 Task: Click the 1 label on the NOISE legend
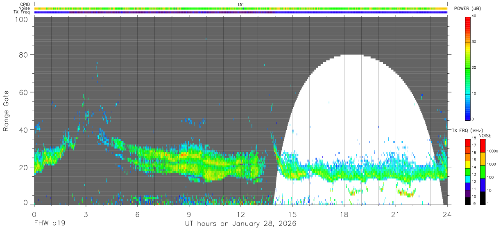(488, 203)
